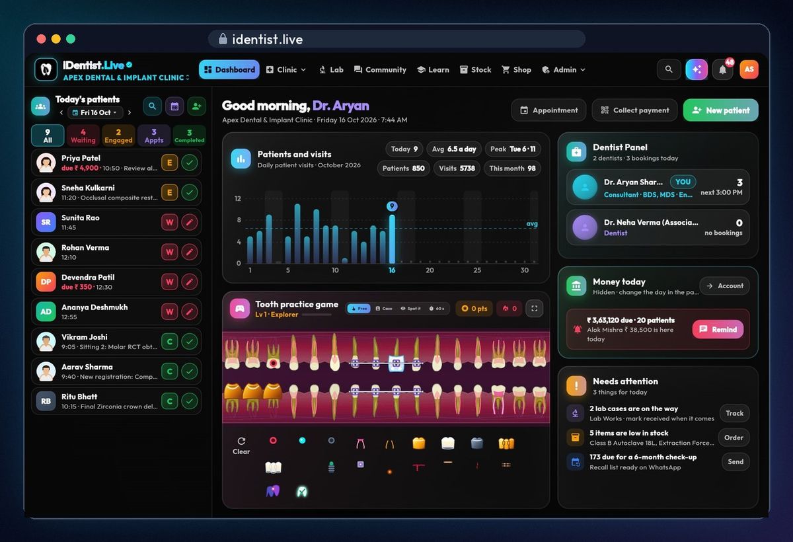Click the checkmark for Ritu Bhatt
793x542 pixels.
pyautogui.click(x=190, y=401)
